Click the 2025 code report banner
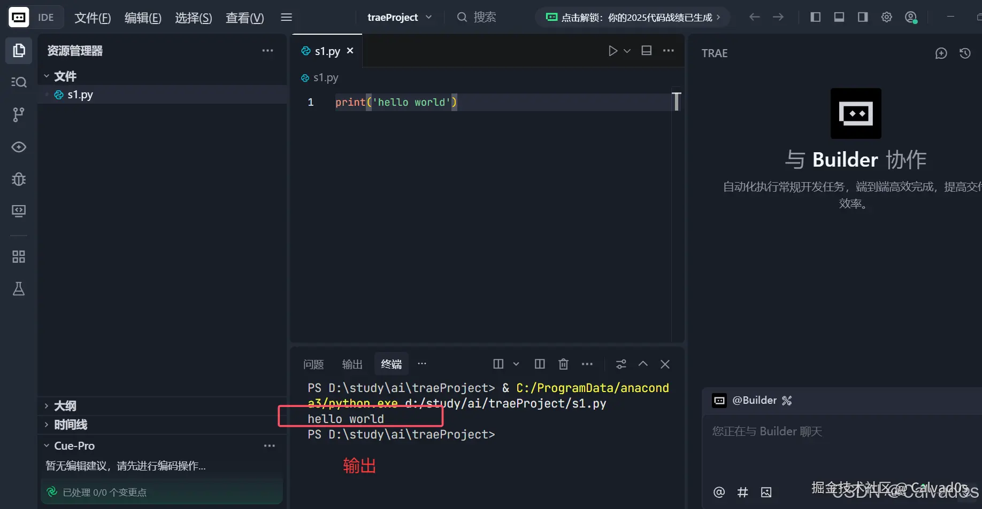This screenshot has height=509, width=982. pos(633,17)
